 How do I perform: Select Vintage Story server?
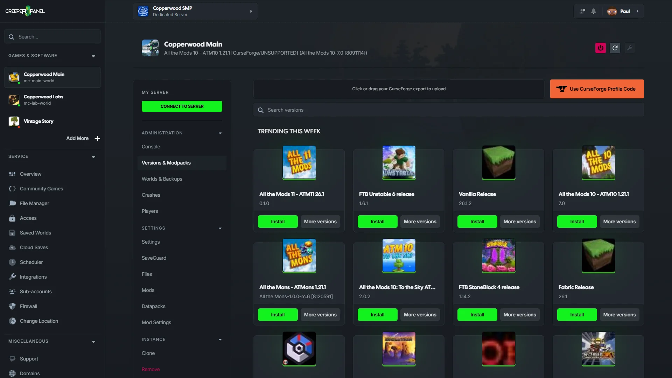tap(52, 121)
